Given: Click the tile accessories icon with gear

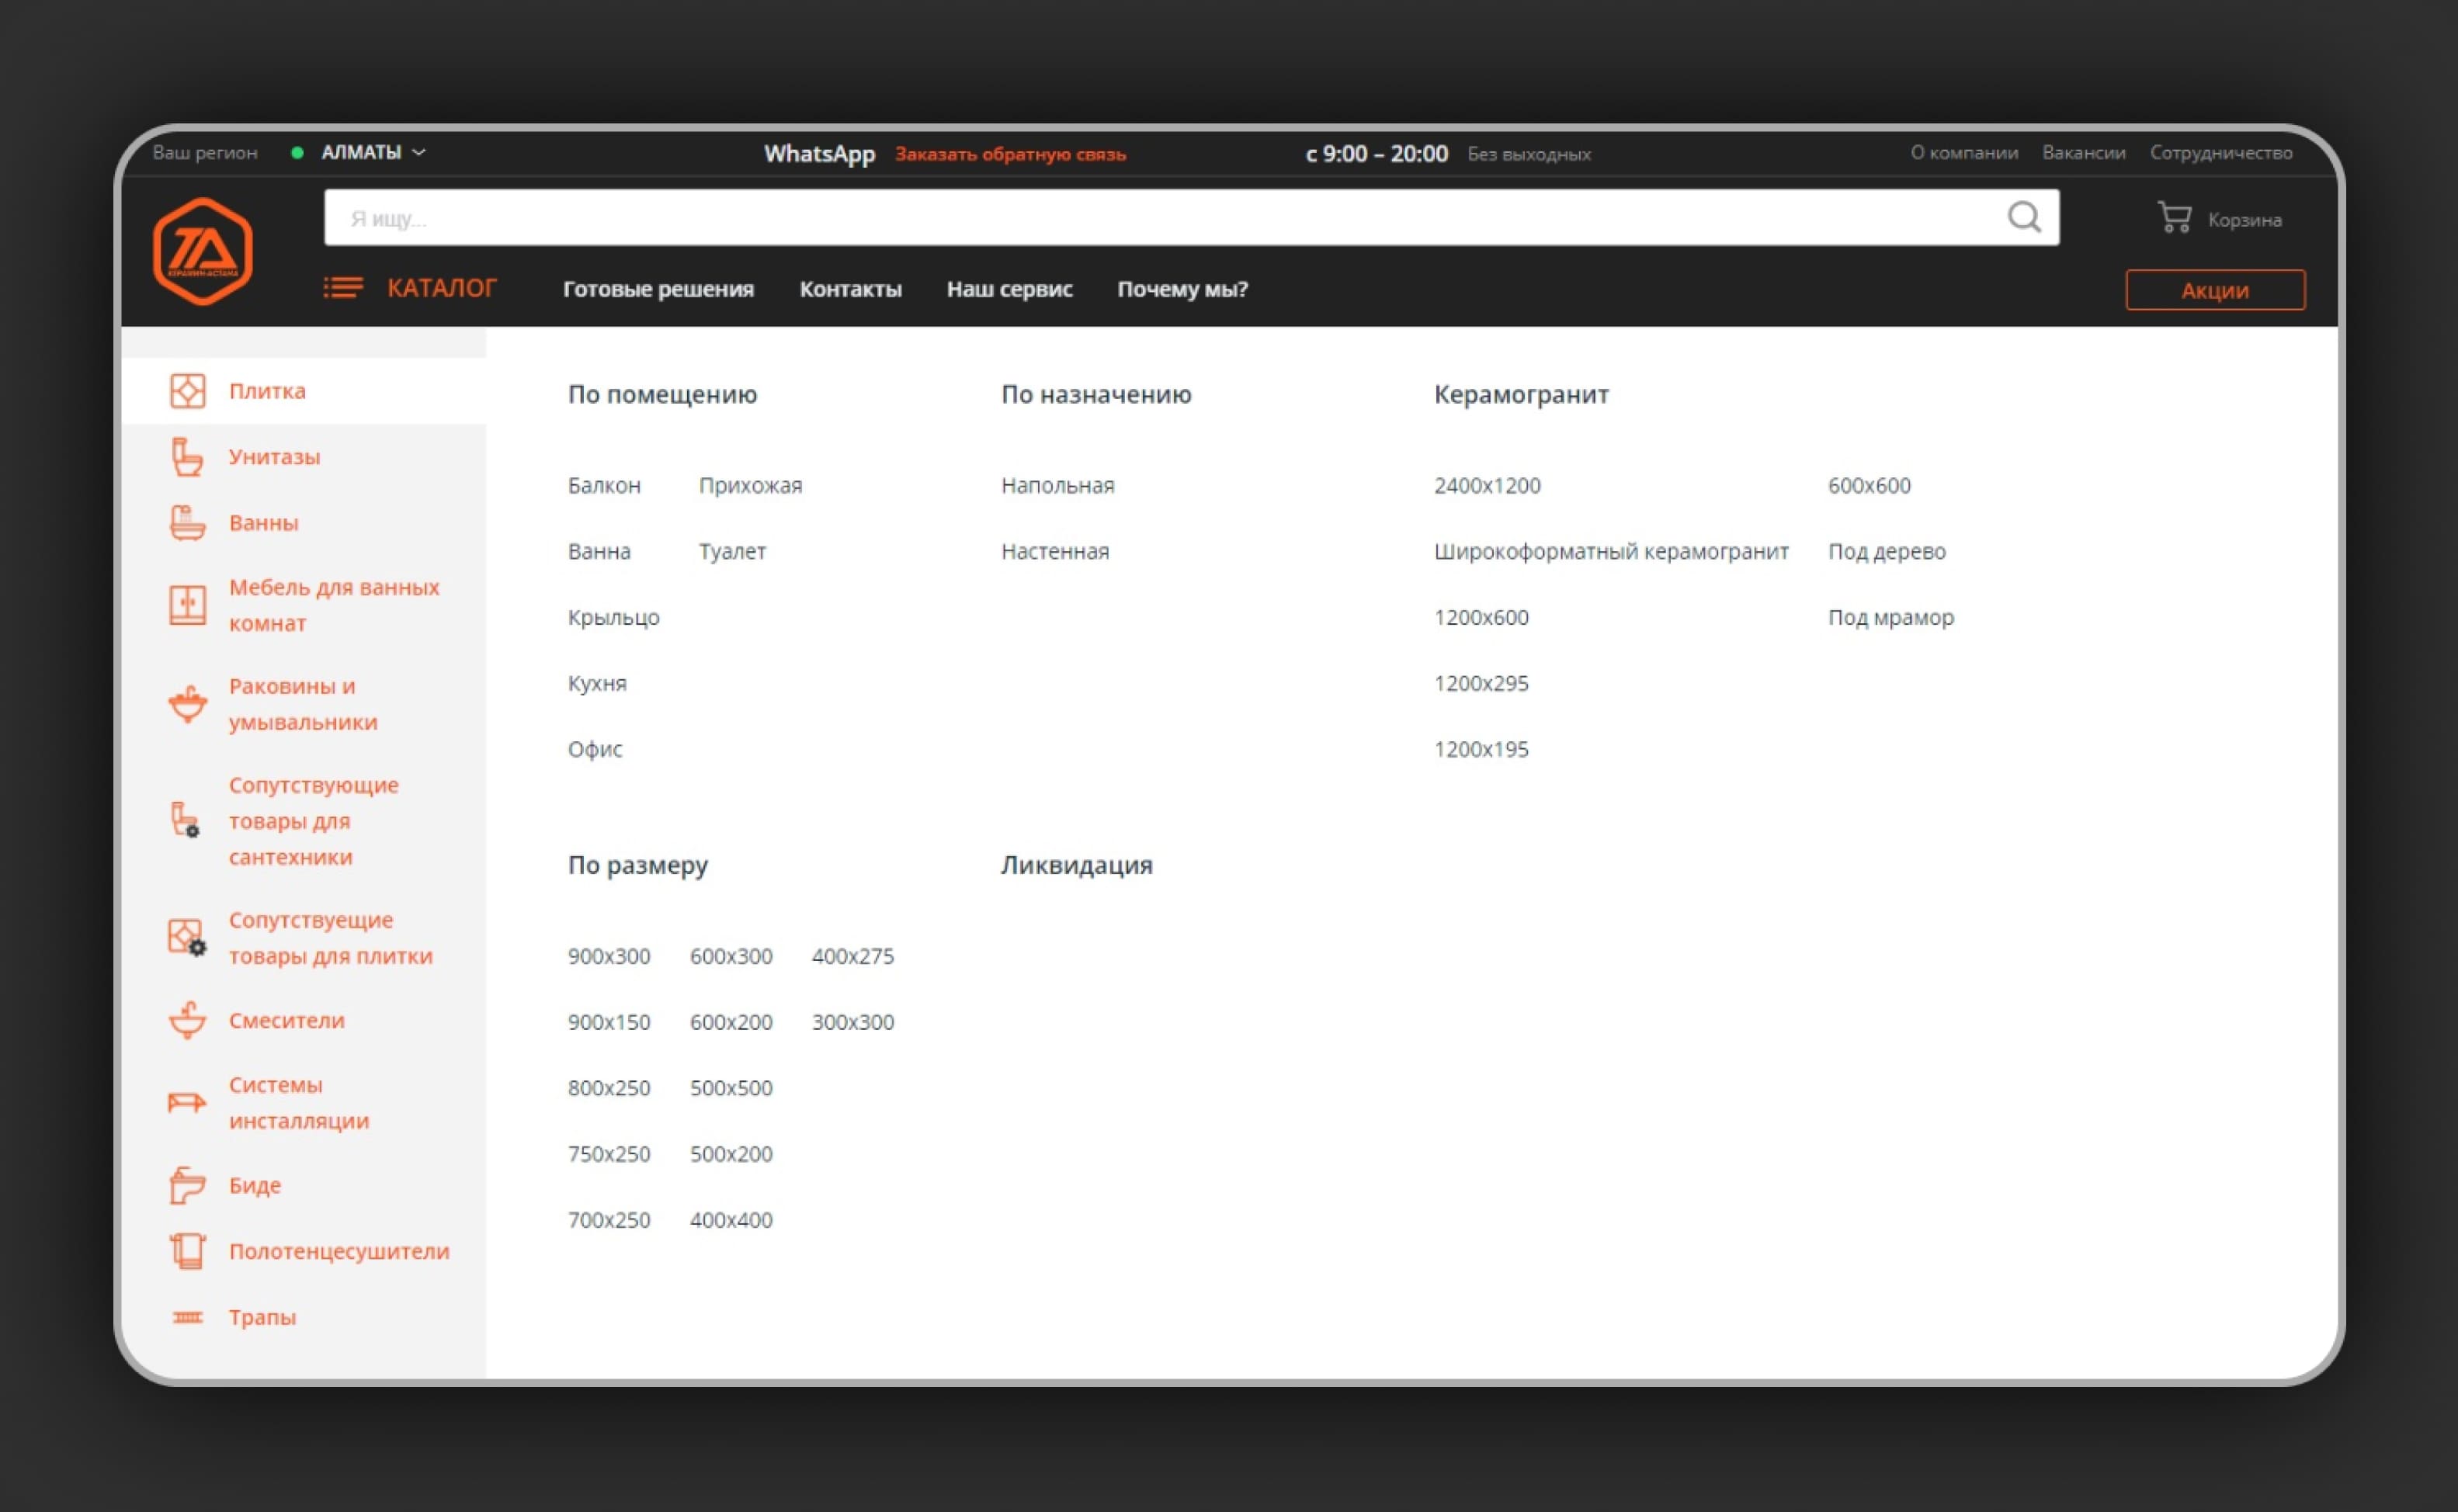Looking at the screenshot, I should point(187,938).
